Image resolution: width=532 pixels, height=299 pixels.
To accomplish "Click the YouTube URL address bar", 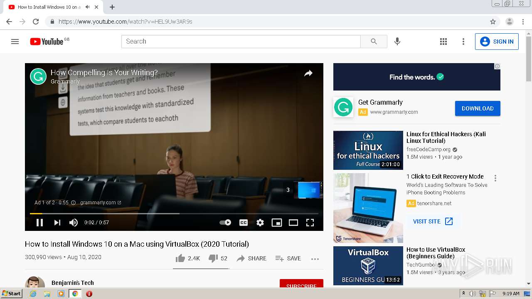I will click(x=266, y=22).
